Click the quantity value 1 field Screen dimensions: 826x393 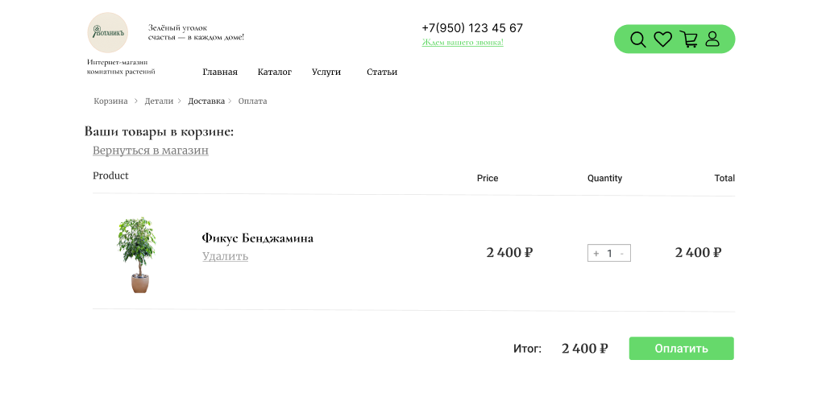point(609,253)
